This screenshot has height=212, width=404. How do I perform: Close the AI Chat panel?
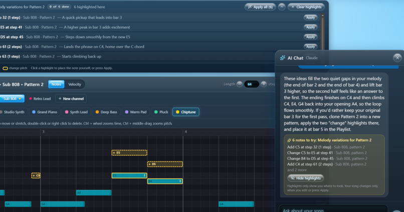397,58
